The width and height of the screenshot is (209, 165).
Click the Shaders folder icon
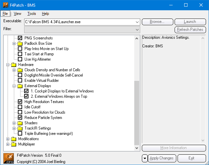coord(20,123)
